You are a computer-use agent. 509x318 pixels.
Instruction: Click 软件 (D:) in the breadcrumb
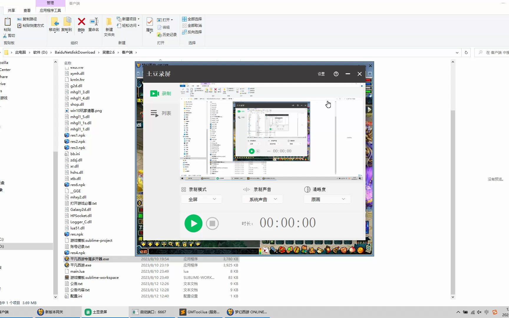pyautogui.click(x=40, y=52)
